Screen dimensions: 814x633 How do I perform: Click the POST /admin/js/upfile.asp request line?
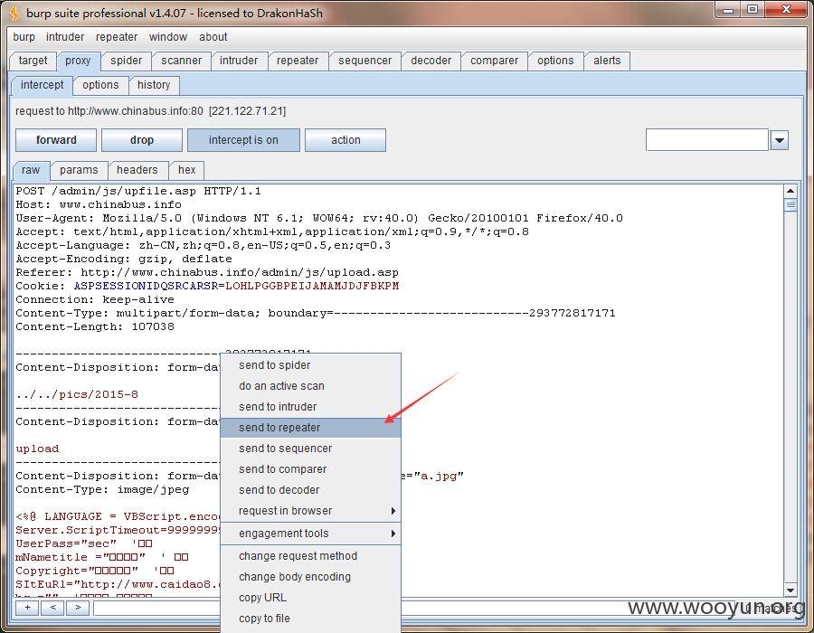coord(138,191)
